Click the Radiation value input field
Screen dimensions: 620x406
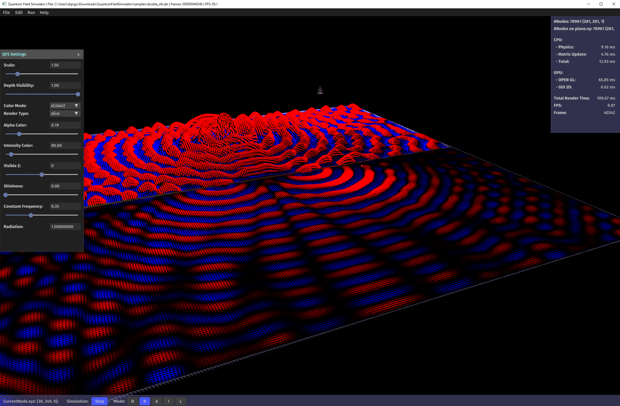(x=65, y=227)
